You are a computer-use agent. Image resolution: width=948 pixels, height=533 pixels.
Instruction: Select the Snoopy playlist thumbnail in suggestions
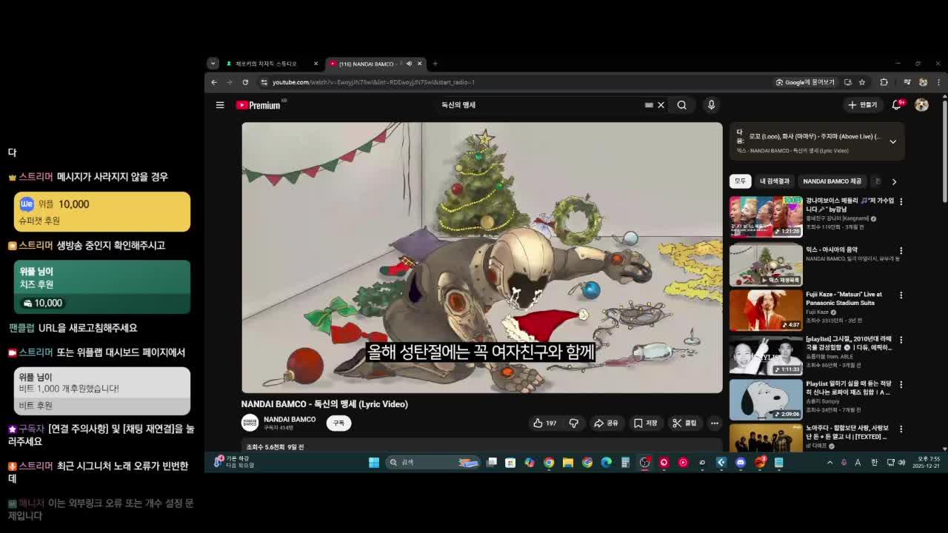click(766, 400)
